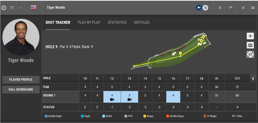Select shot marker 1 on fairway
Screen dimensions: 258x123
point(180,54)
